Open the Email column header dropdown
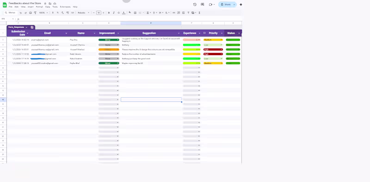This screenshot has height=182, width=370. click(x=66, y=33)
